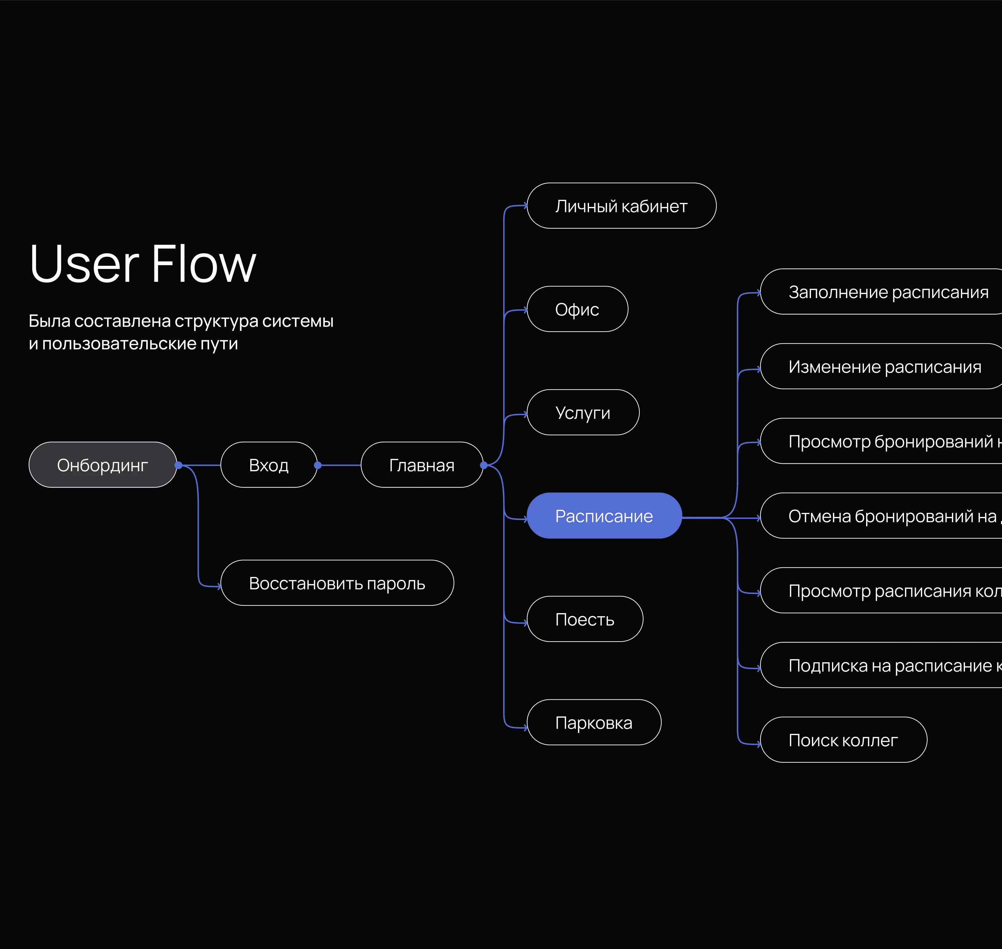1002x949 pixels.
Task: Click the blue connector dot after Онбординг
Action: click(x=178, y=465)
